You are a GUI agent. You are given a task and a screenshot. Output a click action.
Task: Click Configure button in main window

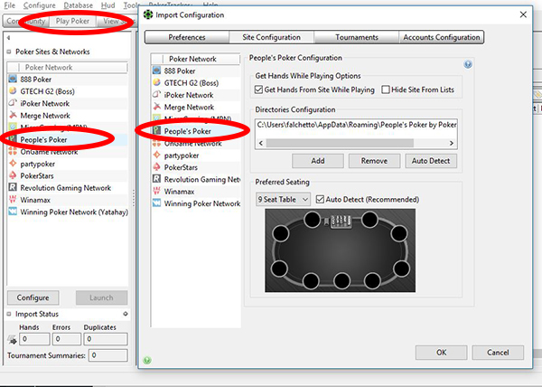33,297
